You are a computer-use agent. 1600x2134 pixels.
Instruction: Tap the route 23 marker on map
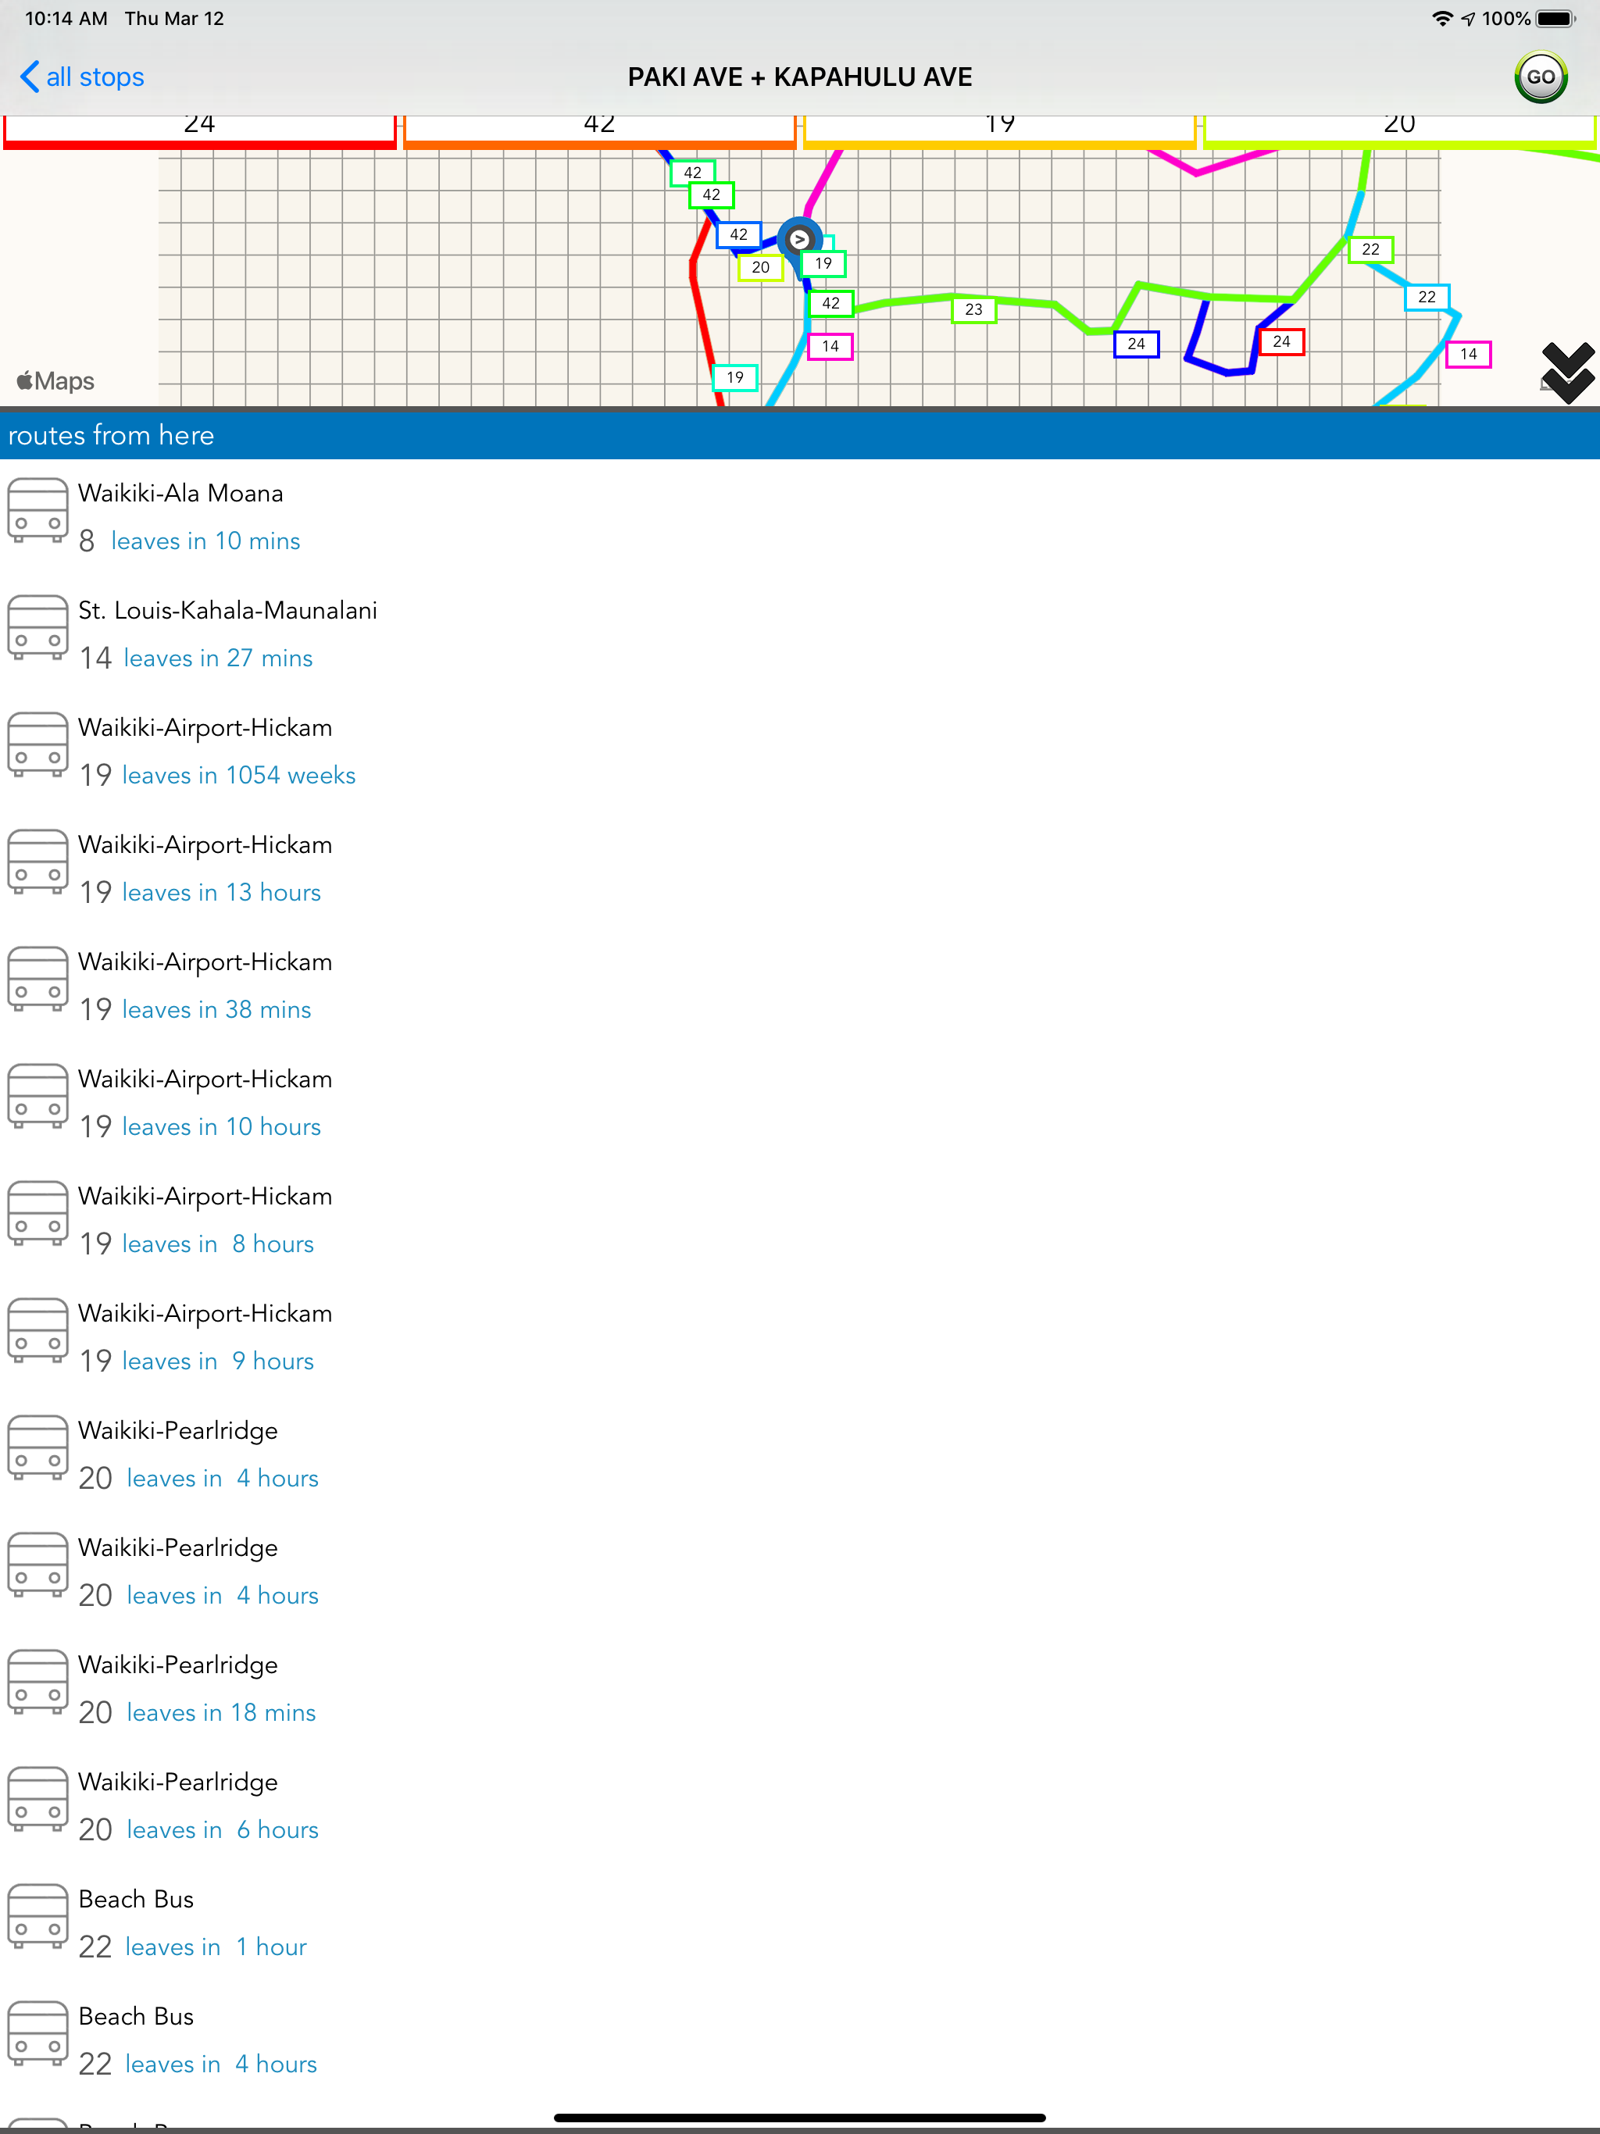(973, 309)
